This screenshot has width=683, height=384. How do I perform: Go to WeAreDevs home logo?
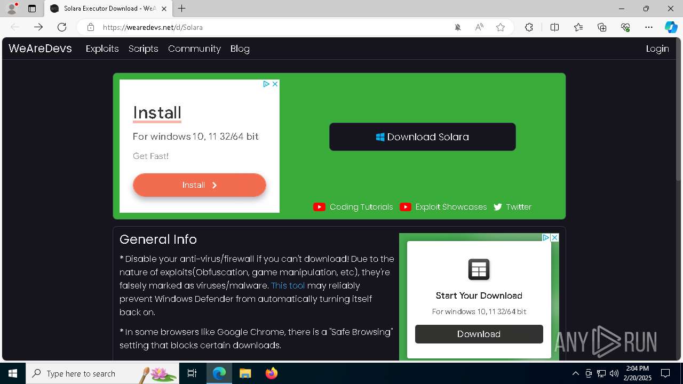(40, 49)
